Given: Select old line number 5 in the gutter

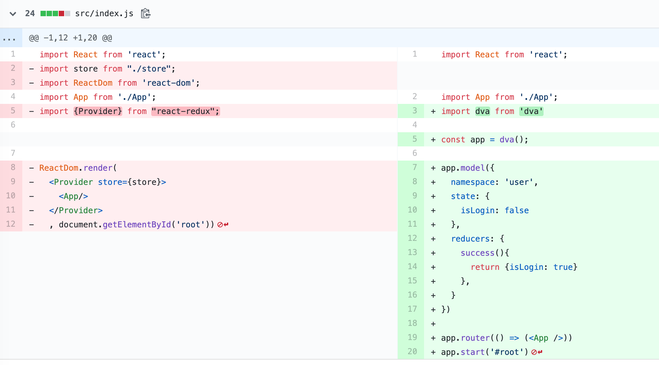Looking at the screenshot, I should [13, 111].
